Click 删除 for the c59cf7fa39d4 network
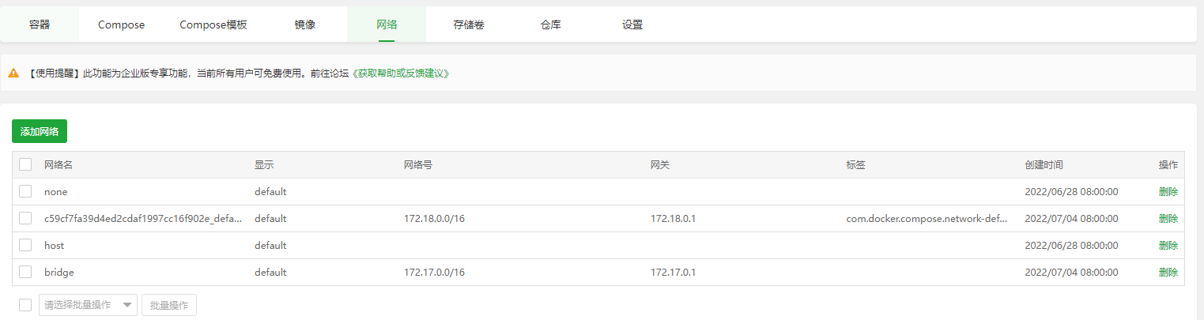This screenshot has width=1204, height=320. pos(1168,218)
